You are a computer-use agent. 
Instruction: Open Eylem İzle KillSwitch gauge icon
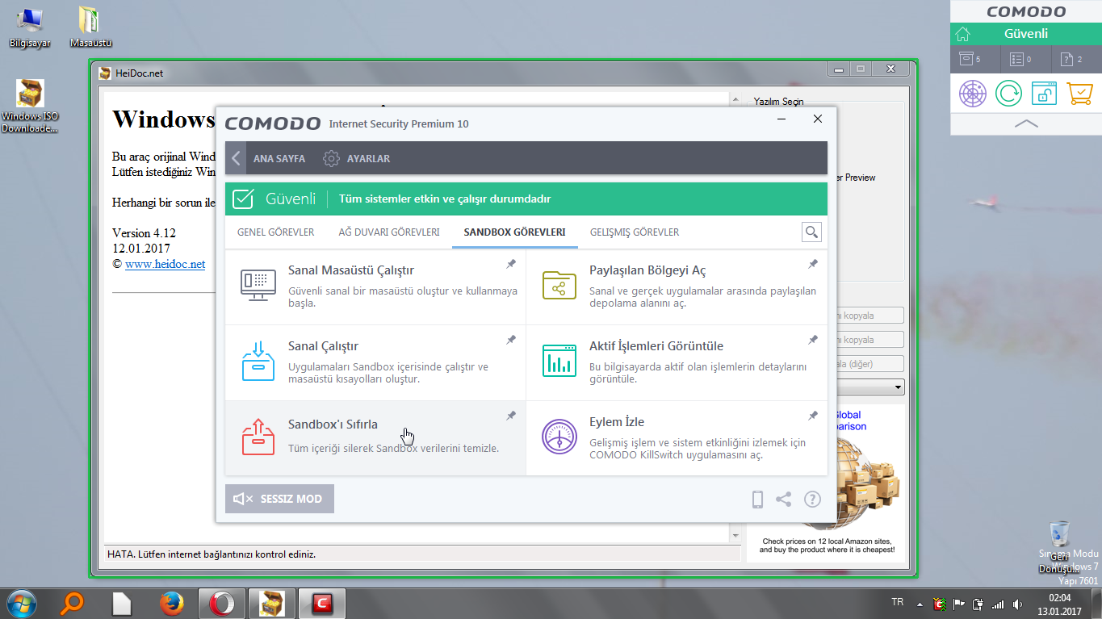[x=559, y=437]
